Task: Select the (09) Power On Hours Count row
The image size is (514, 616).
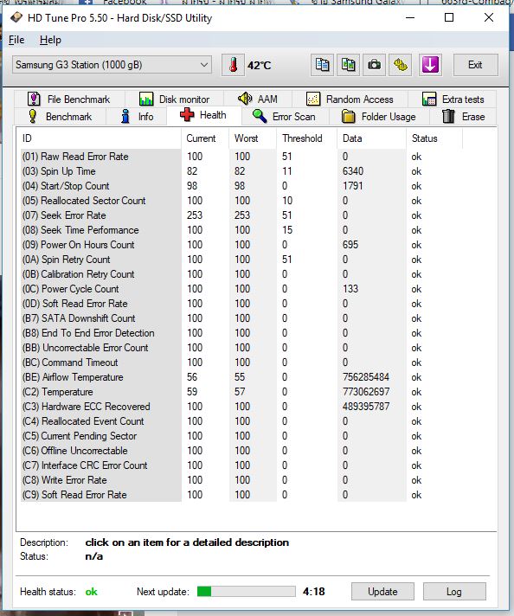Action: (241, 245)
